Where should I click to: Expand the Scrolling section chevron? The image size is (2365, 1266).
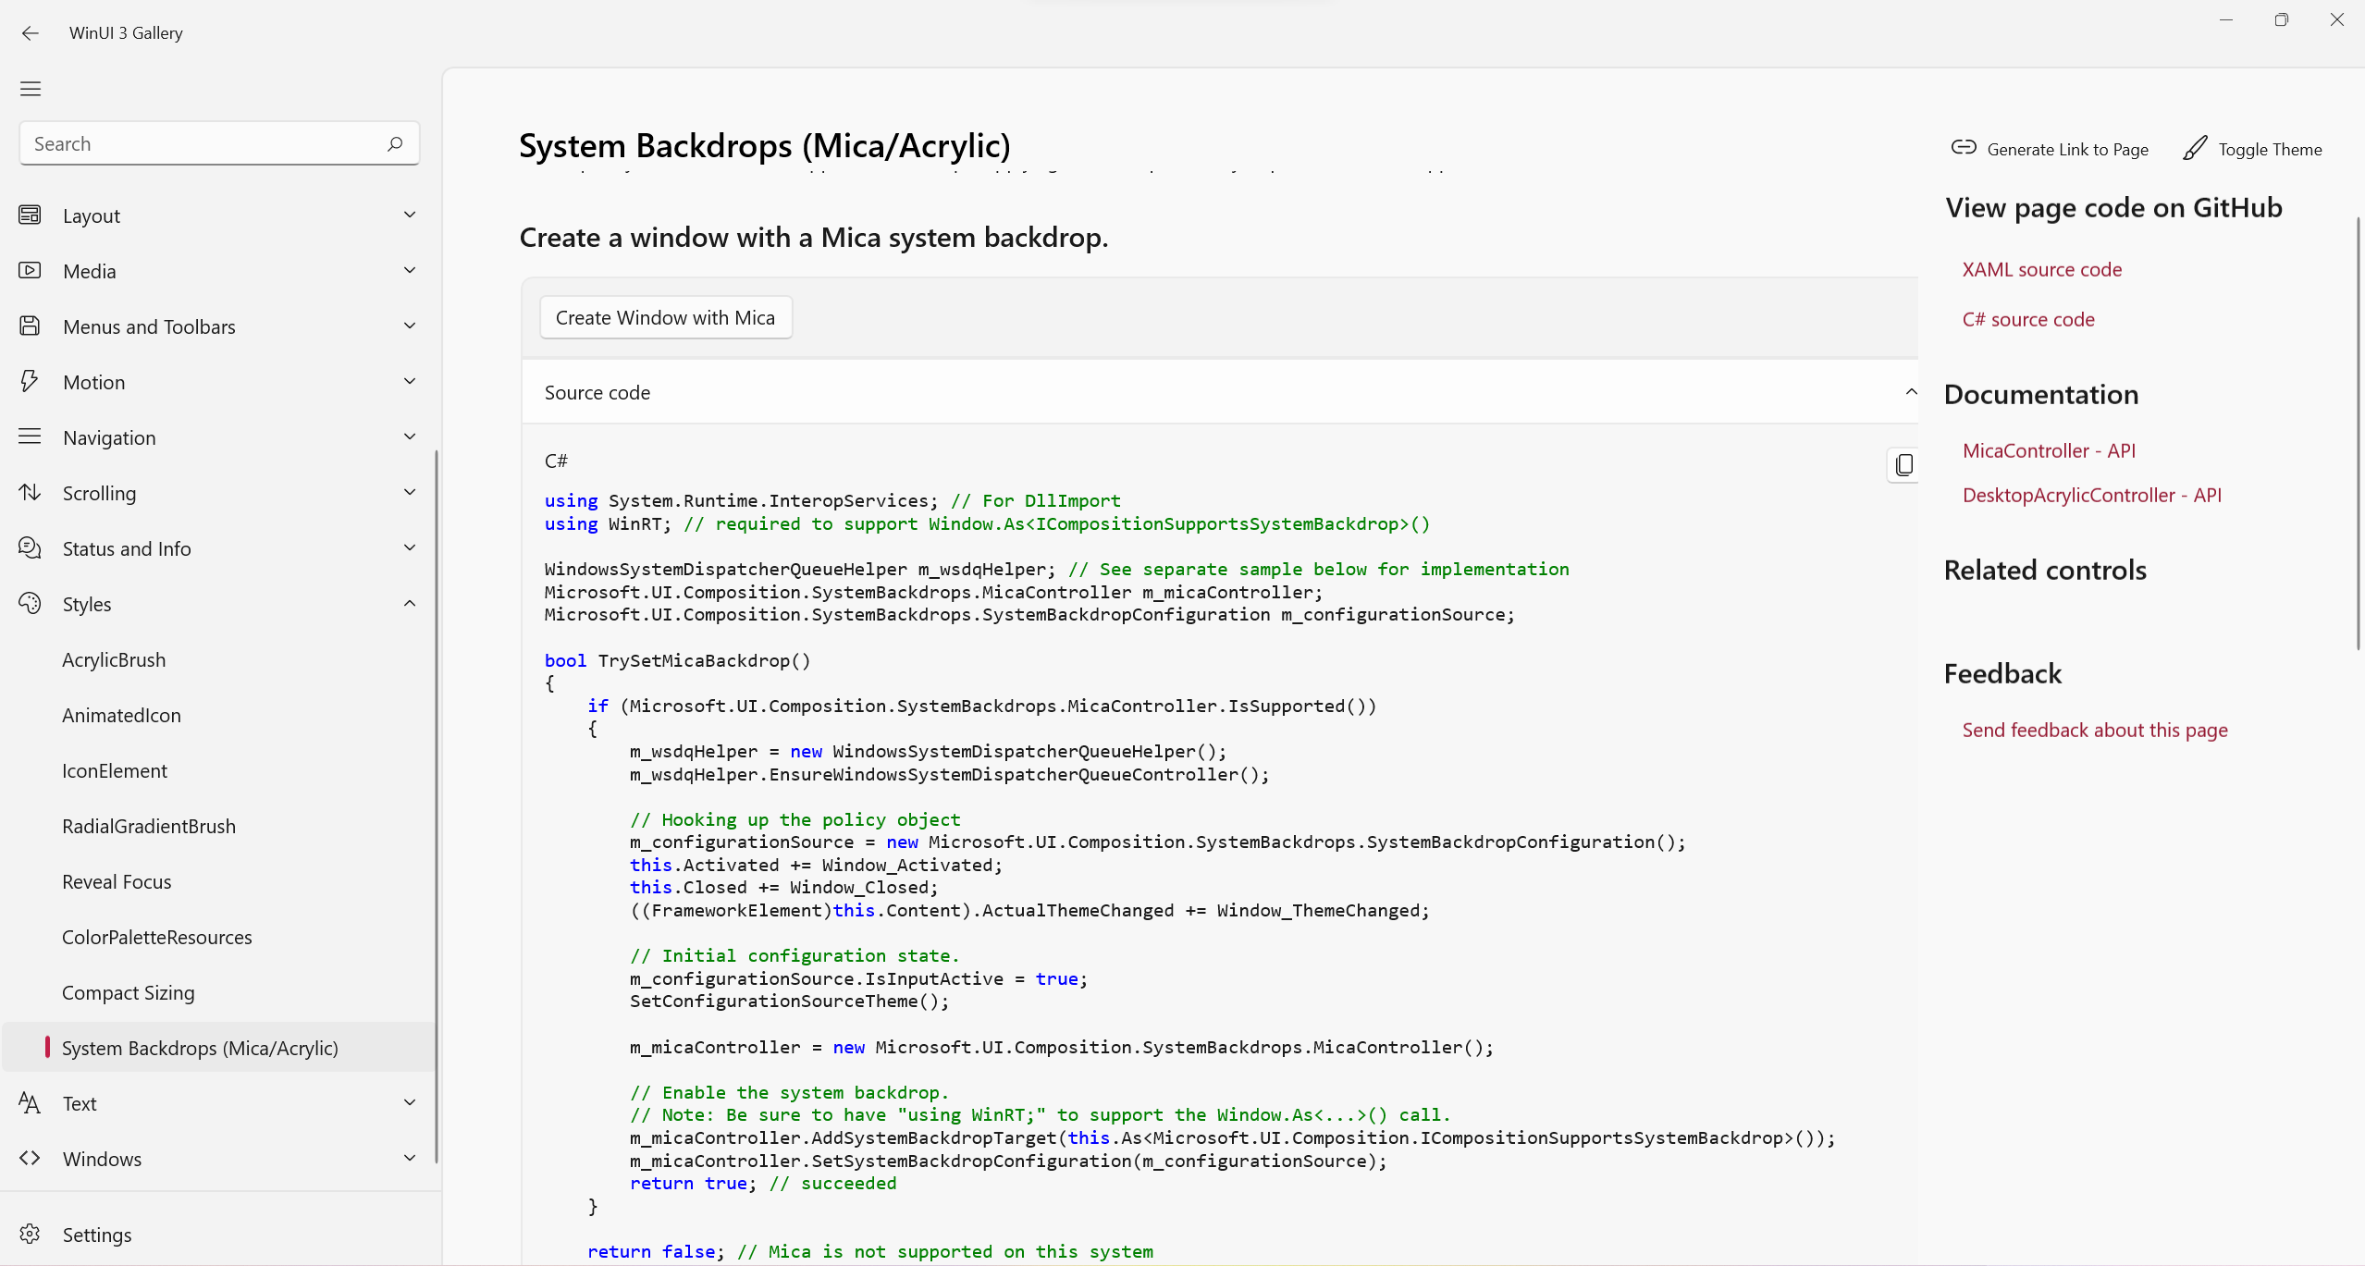pos(410,492)
